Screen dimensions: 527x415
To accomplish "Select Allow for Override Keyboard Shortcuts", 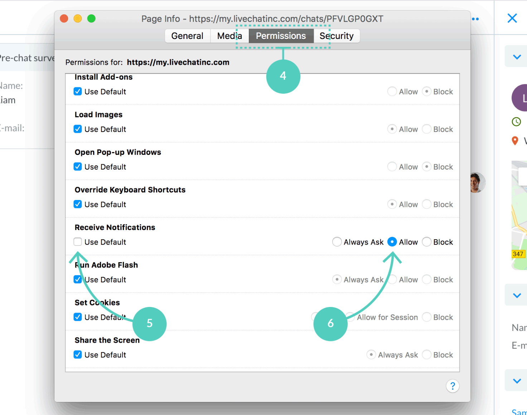I will (x=392, y=204).
